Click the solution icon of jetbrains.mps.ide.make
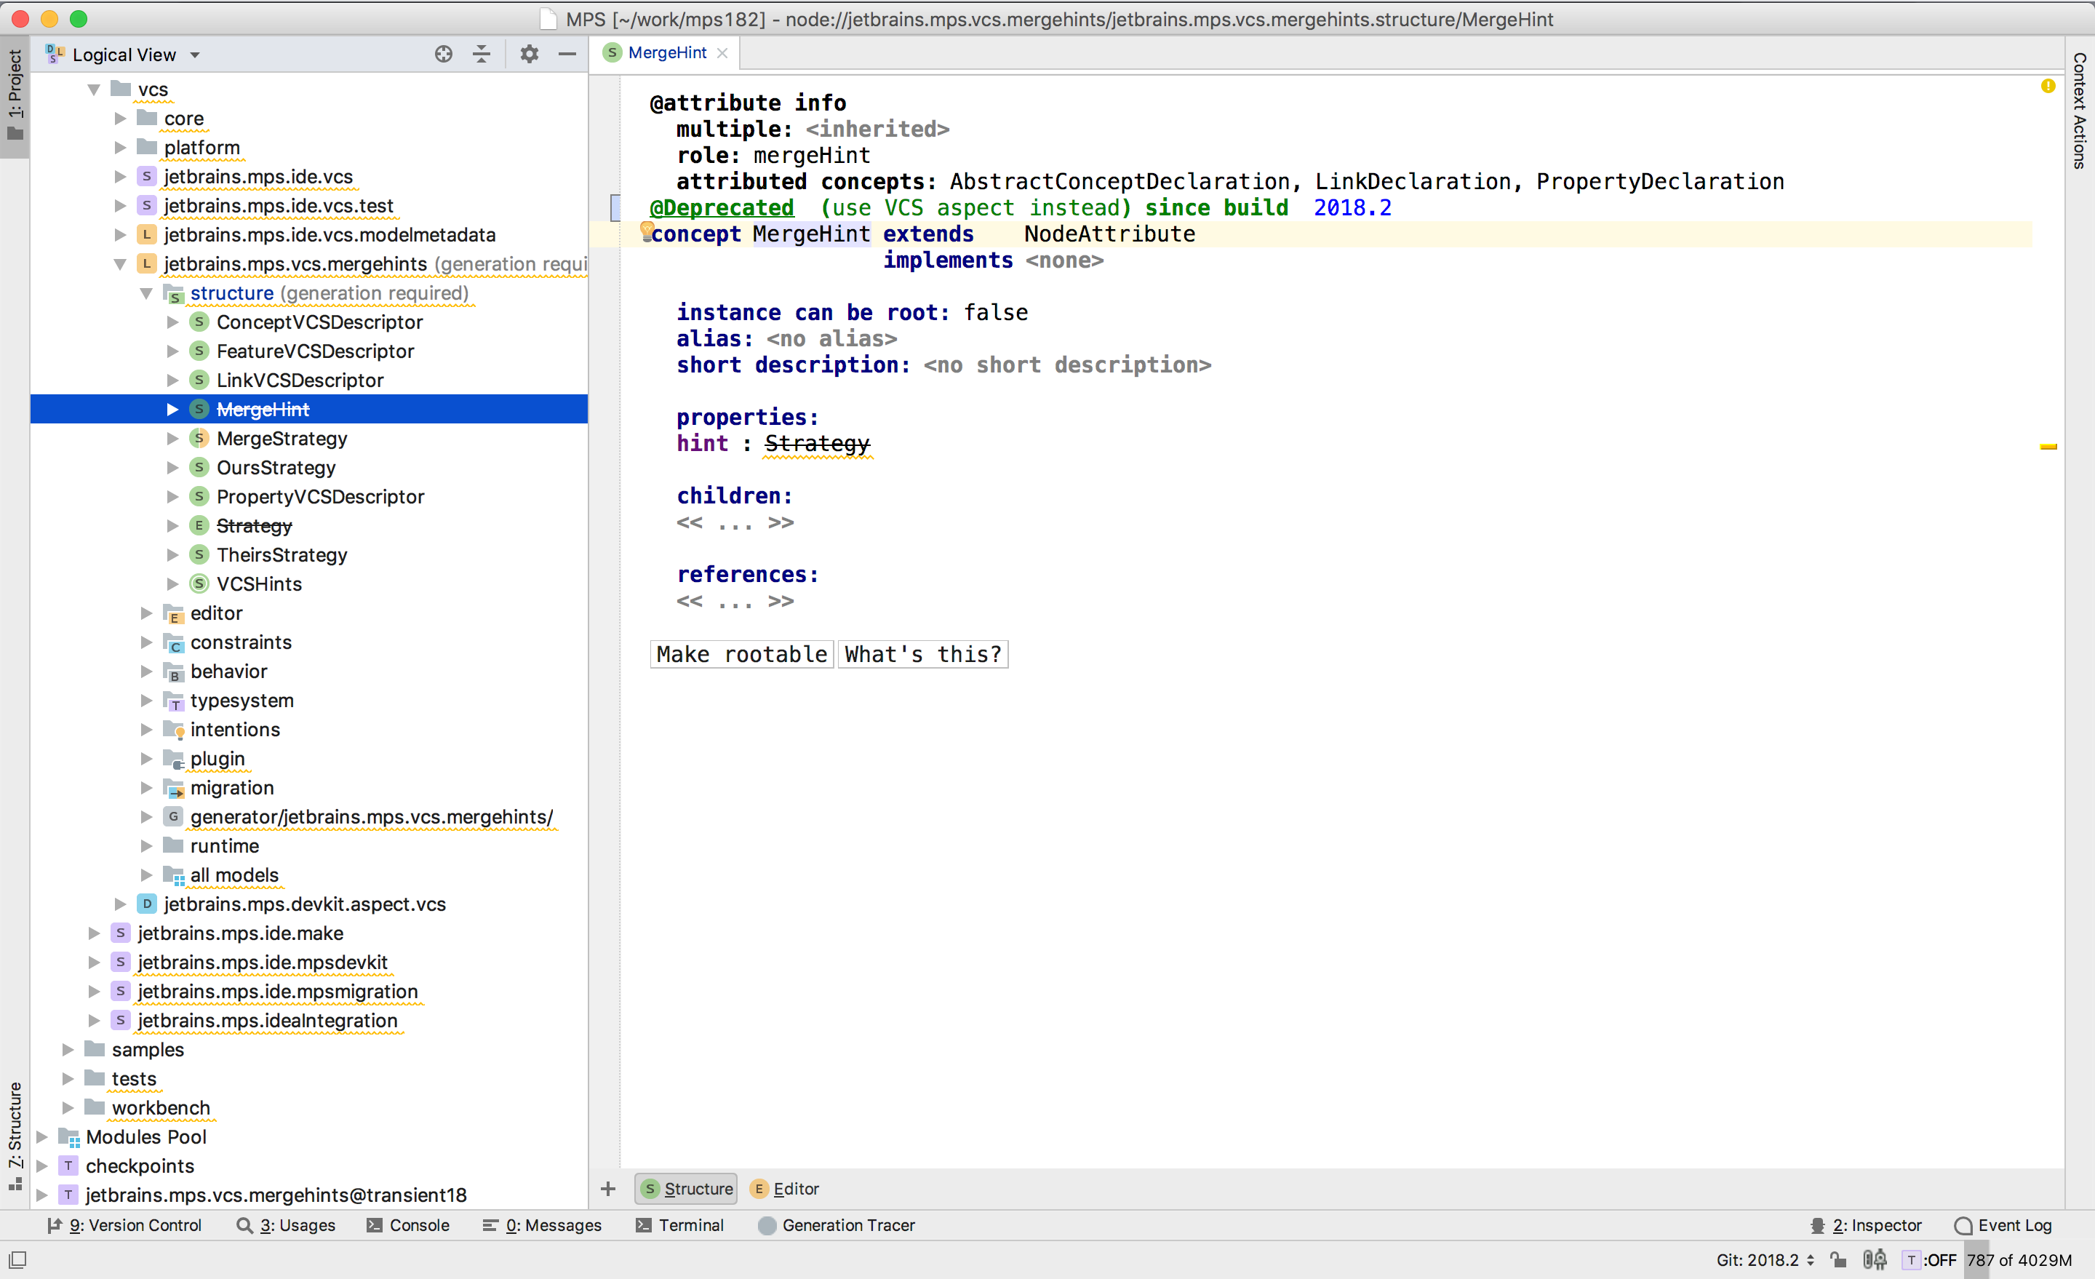 [x=121, y=933]
